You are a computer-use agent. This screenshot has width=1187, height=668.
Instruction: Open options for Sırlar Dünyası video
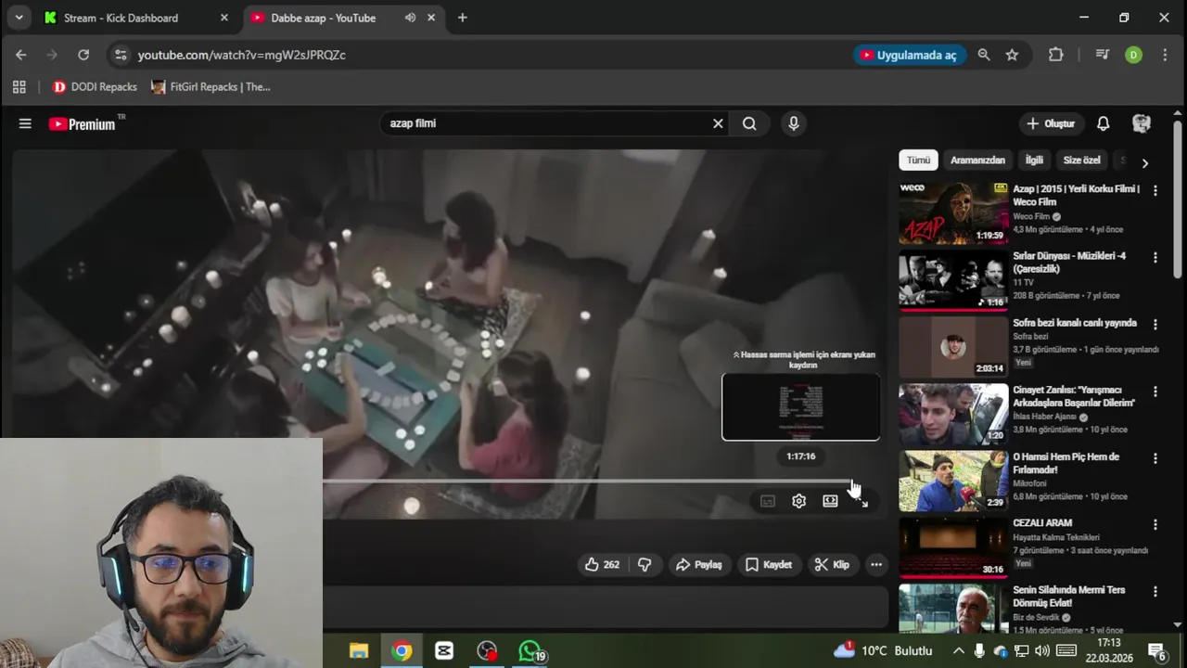point(1155,257)
